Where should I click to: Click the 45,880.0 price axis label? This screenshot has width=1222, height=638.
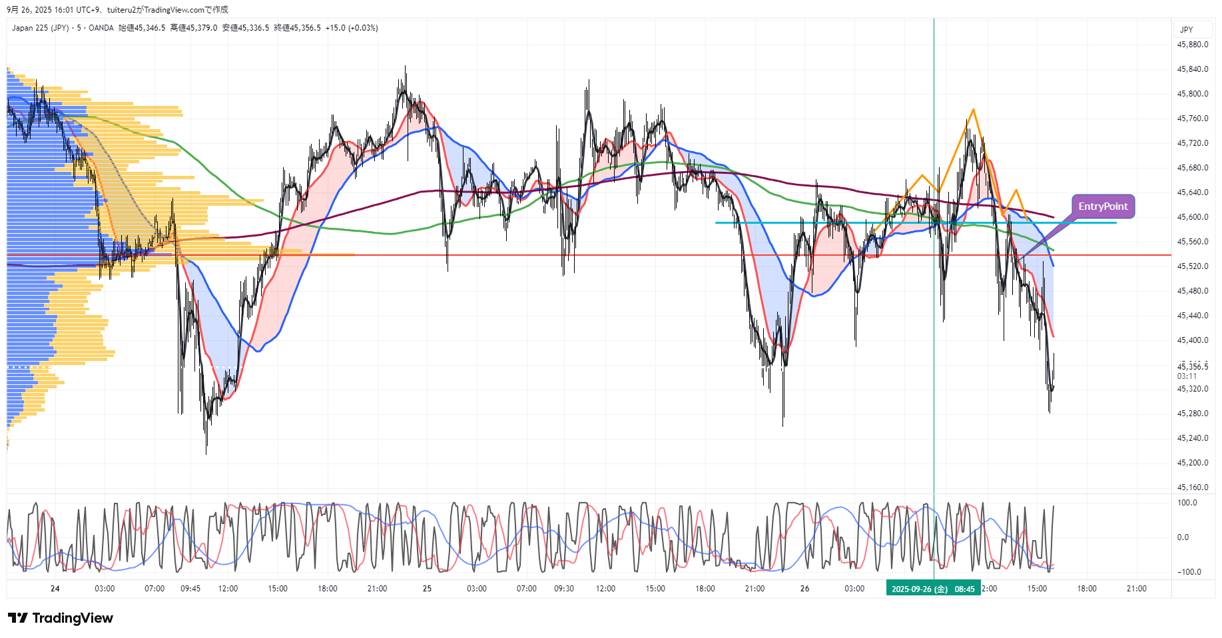coord(1192,45)
